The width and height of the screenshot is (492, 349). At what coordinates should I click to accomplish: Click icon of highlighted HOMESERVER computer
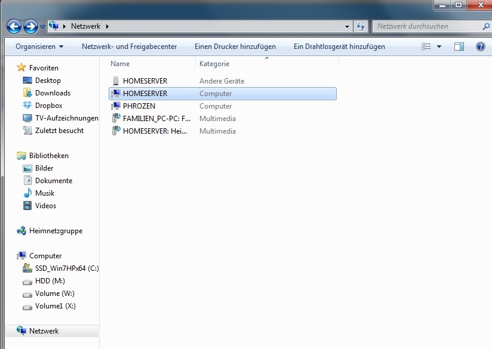[115, 94]
